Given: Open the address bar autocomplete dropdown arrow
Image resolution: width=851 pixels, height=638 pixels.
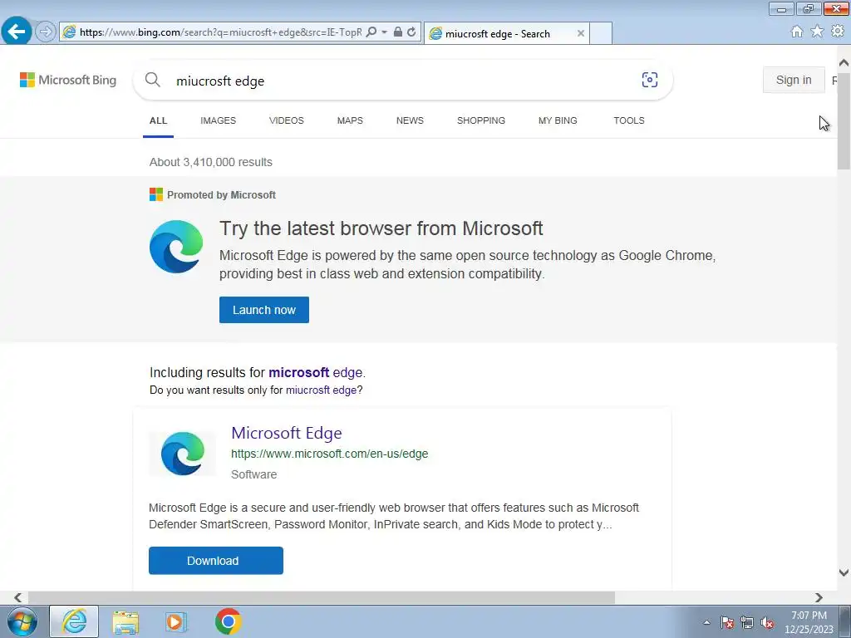Looking at the screenshot, I should click(384, 32).
